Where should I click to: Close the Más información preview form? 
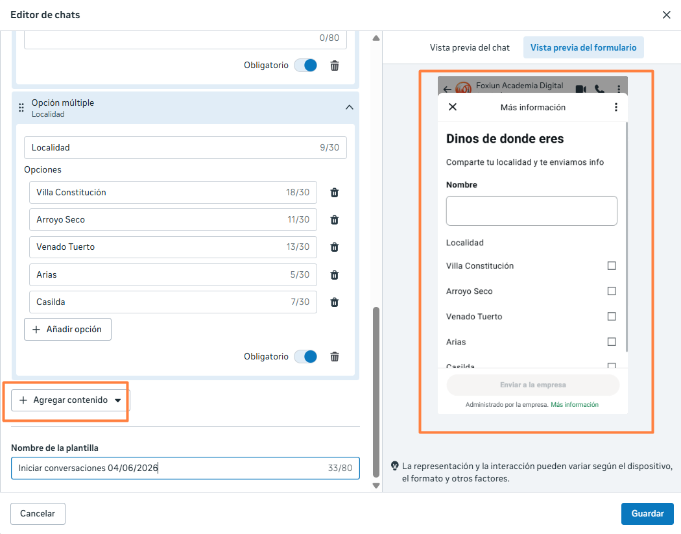point(453,107)
